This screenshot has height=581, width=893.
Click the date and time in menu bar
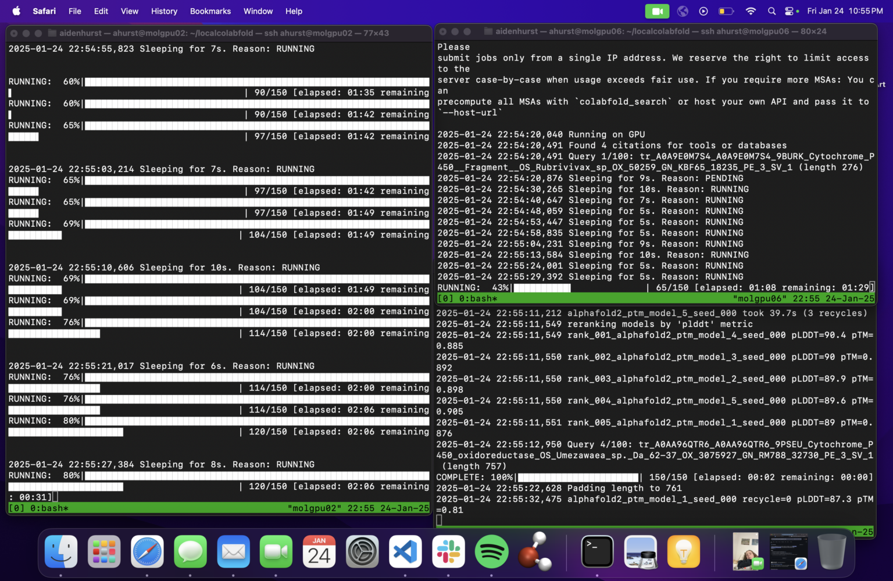845,11
